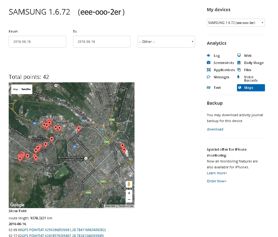Open Voice Records section

pos(251,79)
